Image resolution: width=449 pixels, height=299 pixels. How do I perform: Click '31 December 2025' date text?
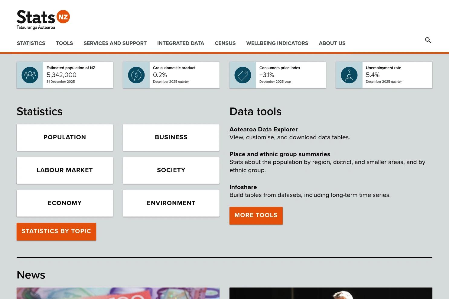[61, 82]
